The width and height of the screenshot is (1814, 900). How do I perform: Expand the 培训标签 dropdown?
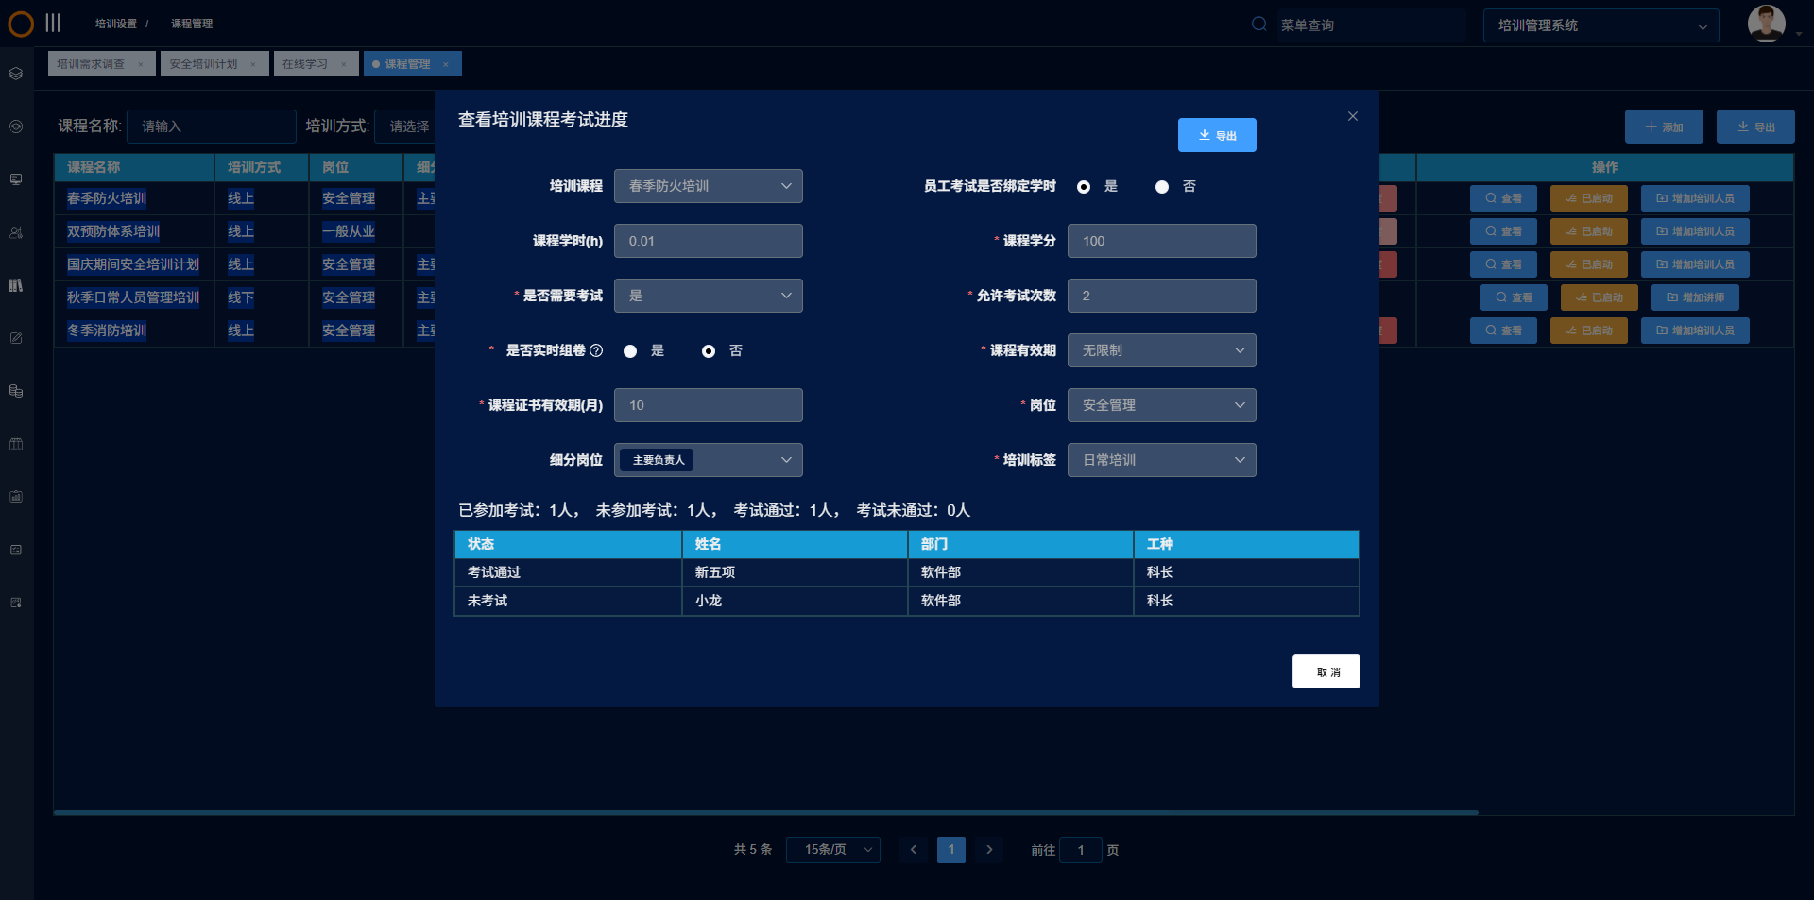click(x=1161, y=460)
